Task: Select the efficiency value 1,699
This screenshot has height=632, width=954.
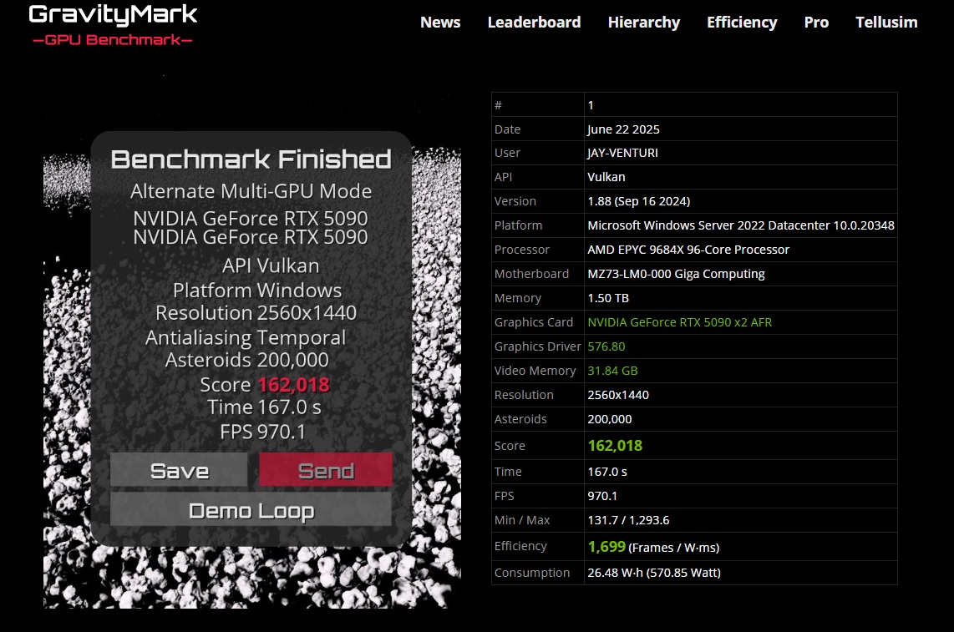Action: [x=606, y=546]
